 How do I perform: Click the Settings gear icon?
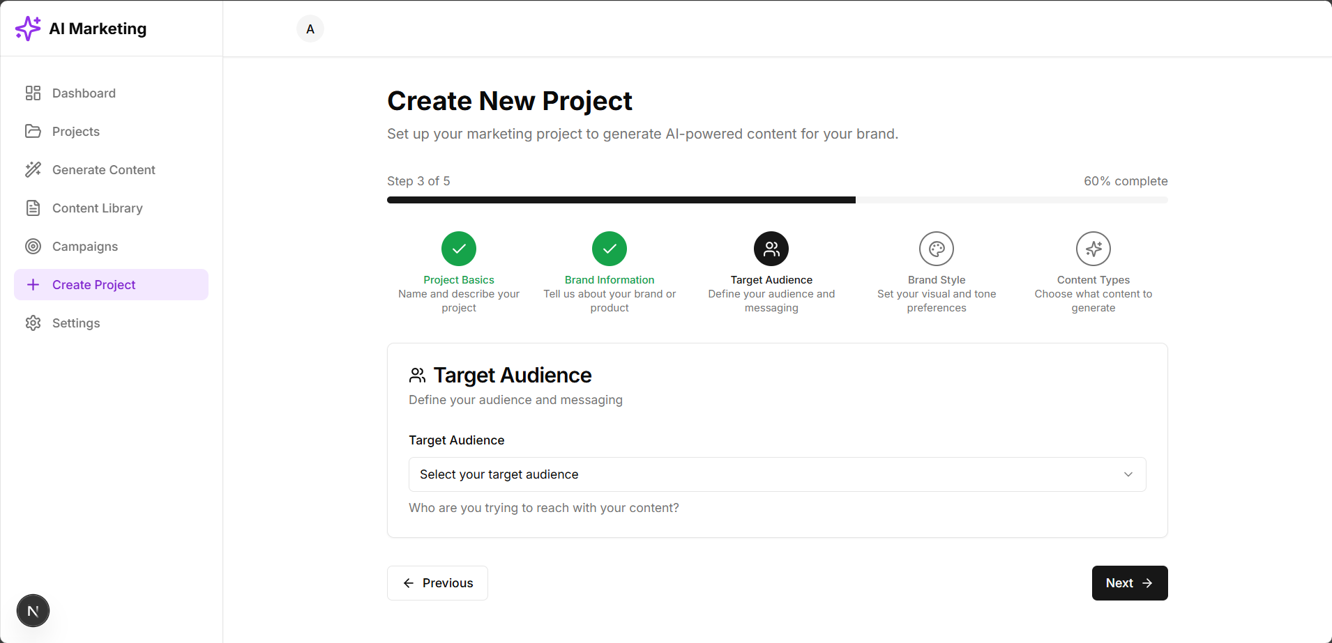point(33,323)
